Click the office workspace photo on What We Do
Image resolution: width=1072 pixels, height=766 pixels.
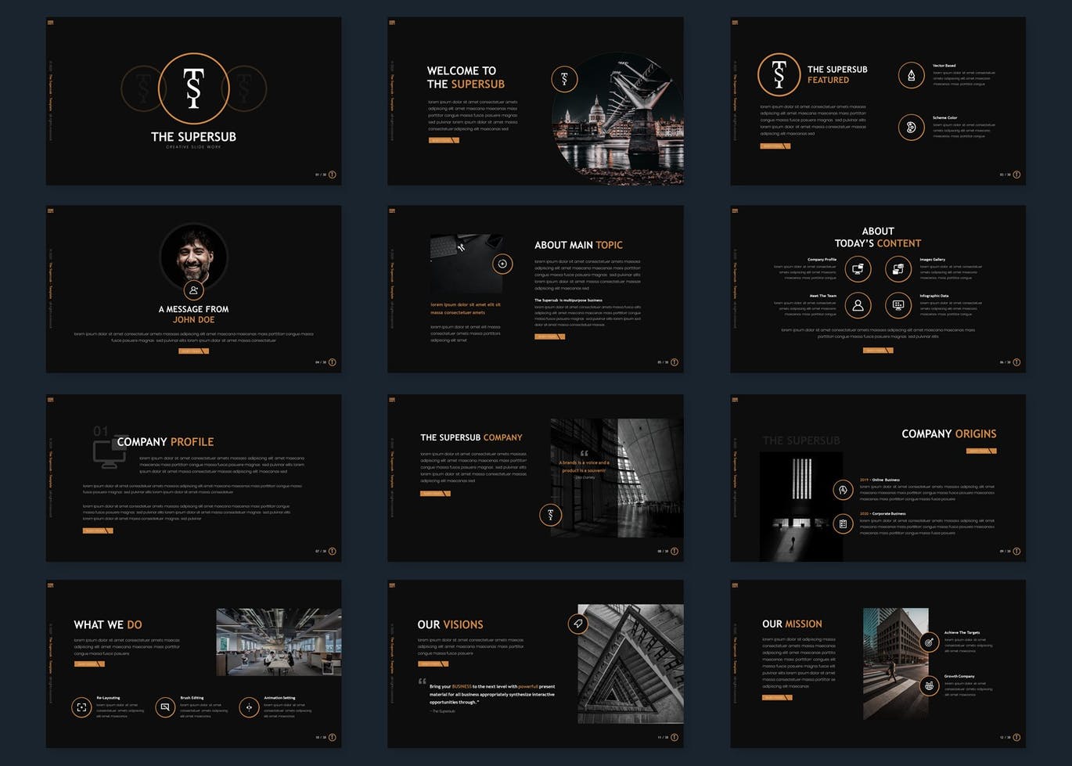[279, 642]
